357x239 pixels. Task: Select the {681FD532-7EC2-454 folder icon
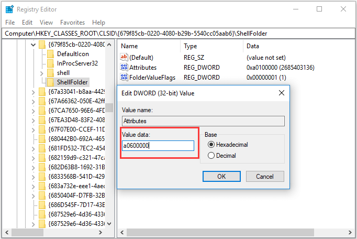click(x=42, y=148)
